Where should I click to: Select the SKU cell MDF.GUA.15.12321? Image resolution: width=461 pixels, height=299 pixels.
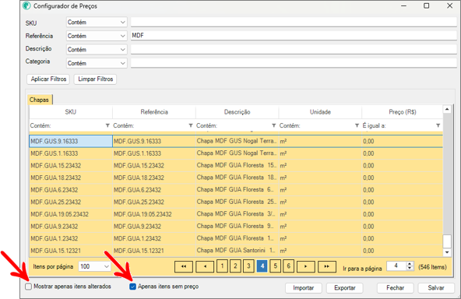pyautogui.click(x=71, y=251)
